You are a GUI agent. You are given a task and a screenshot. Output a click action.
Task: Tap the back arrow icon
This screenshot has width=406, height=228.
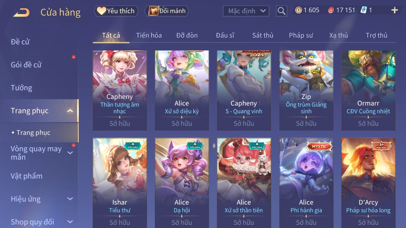click(21, 12)
